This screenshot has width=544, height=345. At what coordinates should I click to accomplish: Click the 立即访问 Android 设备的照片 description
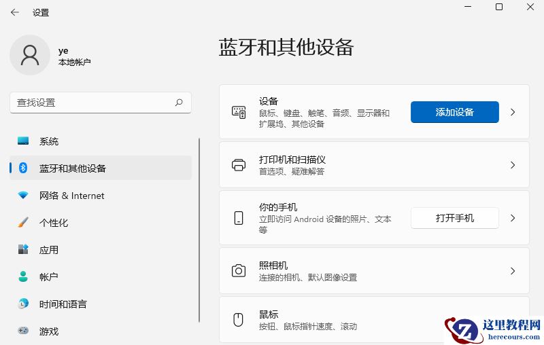[x=325, y=224]
